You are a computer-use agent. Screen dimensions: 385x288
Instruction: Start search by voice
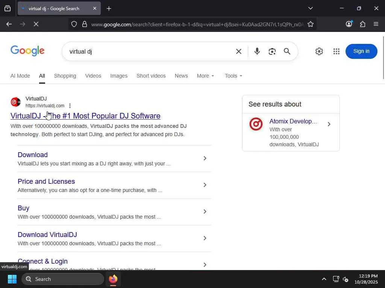tap(257, 51)
